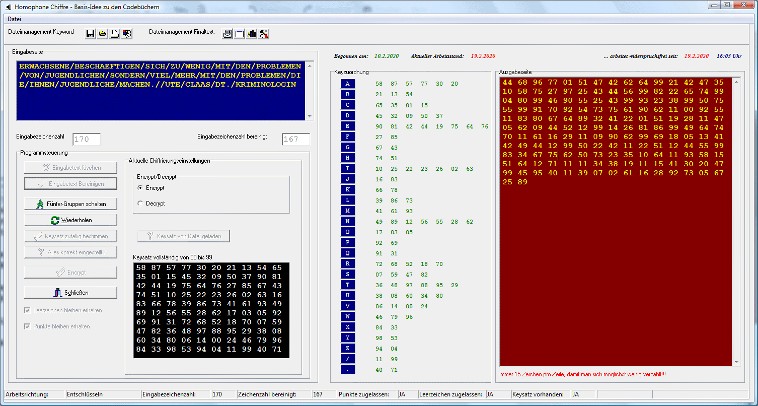Click the input text area scroll down arrow
758x406 pixels.
click(x=310, y=116)
